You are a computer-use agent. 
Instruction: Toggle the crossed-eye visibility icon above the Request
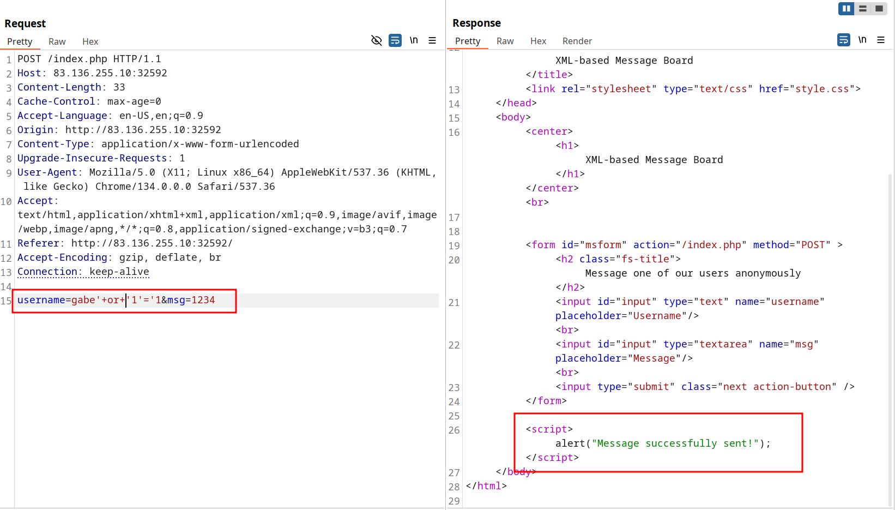(376, 40)
